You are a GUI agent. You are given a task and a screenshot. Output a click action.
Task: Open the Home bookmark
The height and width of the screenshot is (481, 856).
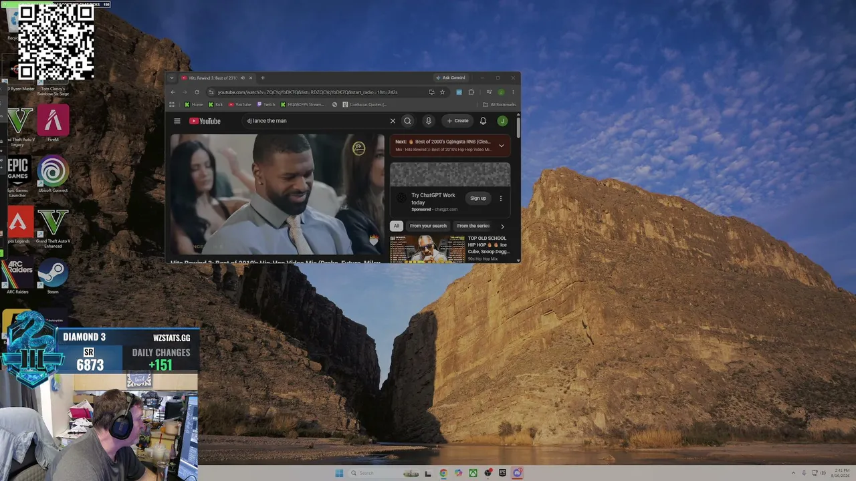tap(194, 104)
